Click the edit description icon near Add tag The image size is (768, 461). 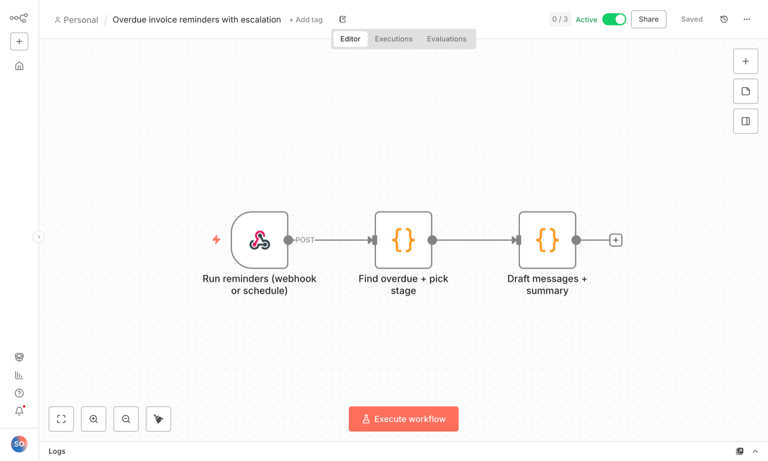click(343, 19)
